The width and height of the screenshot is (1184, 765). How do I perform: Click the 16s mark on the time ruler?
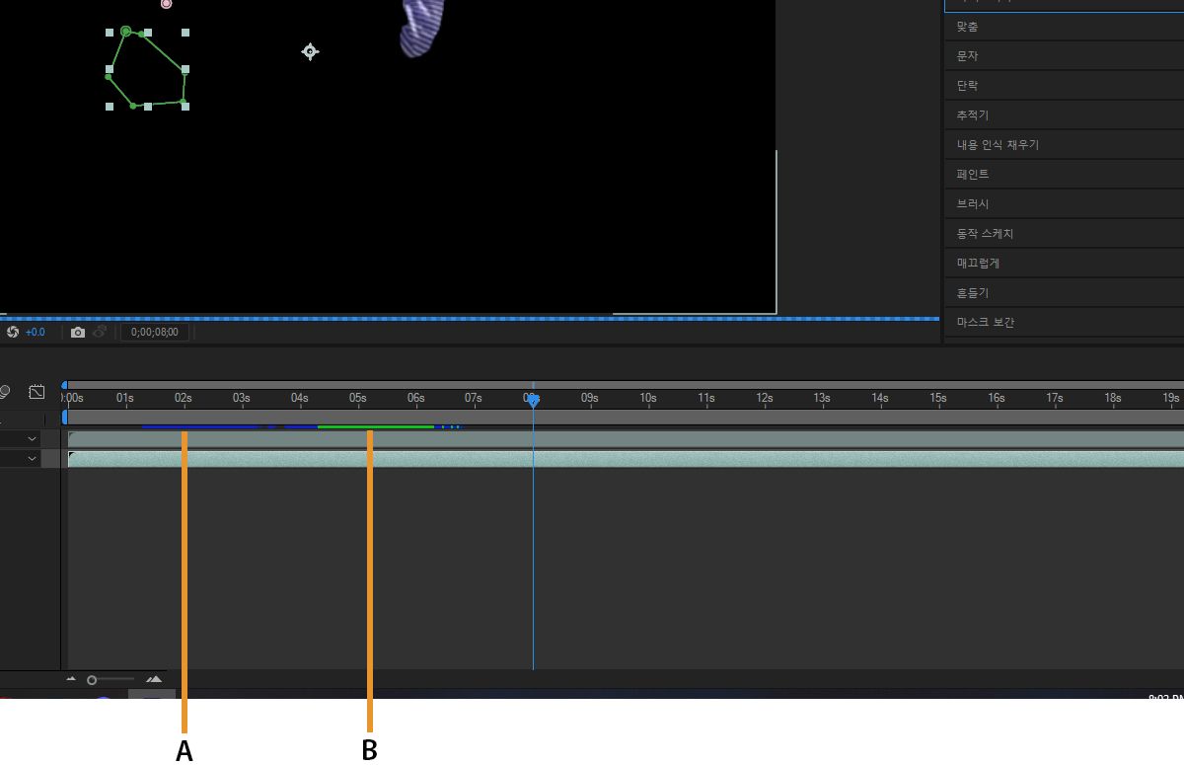997,398
